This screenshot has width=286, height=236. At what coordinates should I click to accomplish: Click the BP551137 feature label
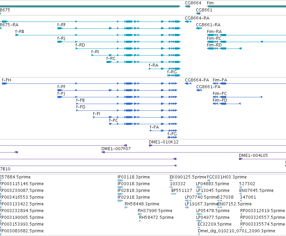click(182, 191)
